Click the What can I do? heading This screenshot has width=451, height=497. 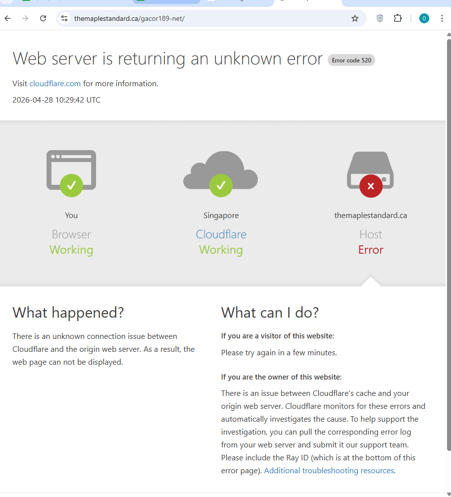(x=270, y=313)
